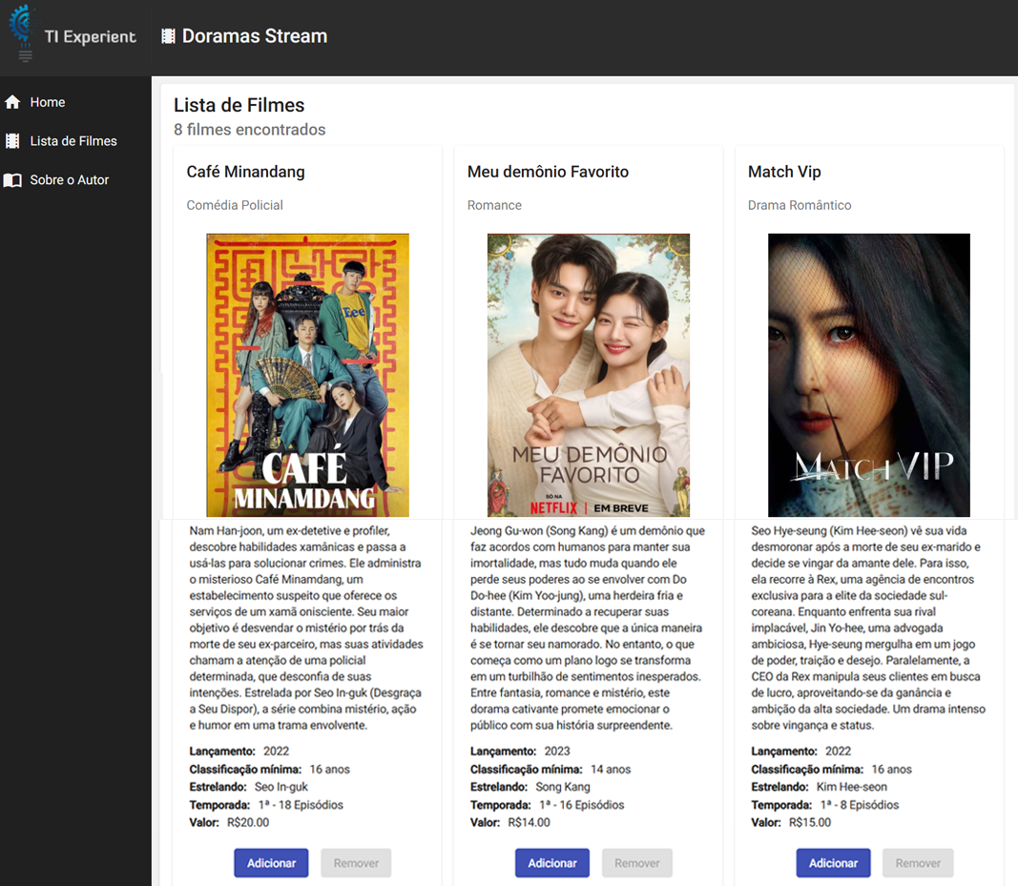Click the R$14.00 price value
The height and width of the screenshot is (886, 1018).
[x=530, y=822]
